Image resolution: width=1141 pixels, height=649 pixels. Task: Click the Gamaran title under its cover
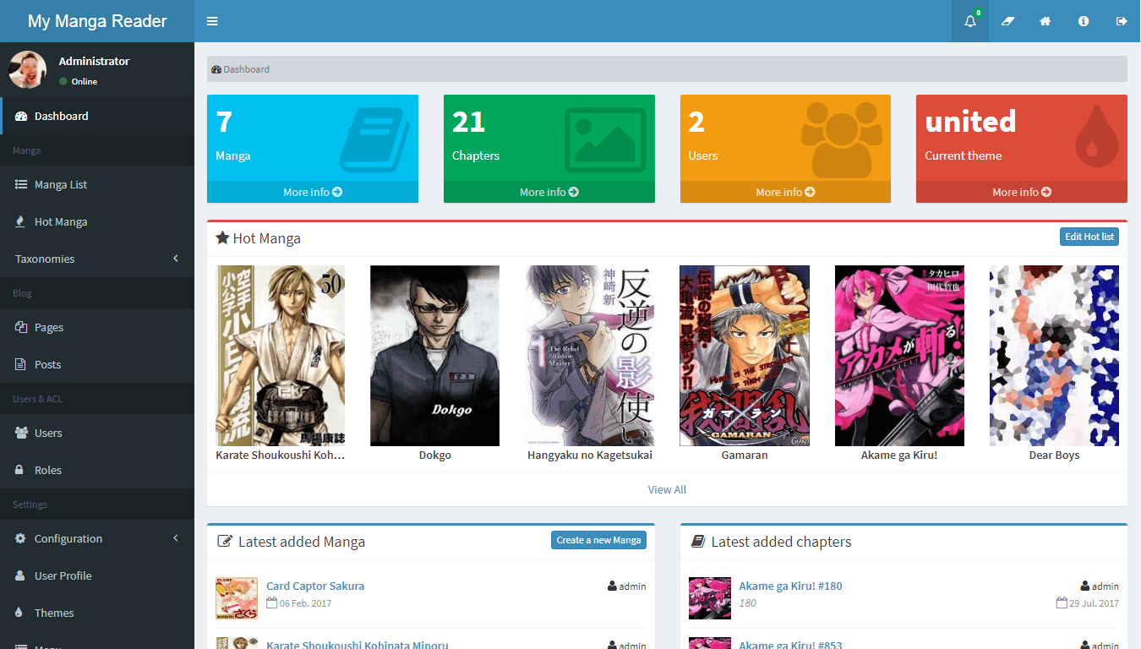pos(745,455)
